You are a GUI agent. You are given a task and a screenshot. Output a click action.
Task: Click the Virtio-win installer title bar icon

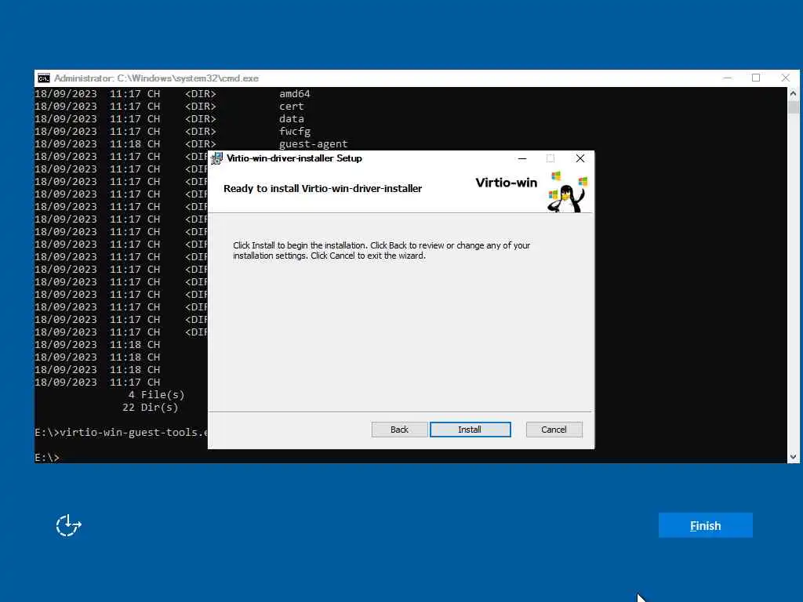[x=217, y=158]
